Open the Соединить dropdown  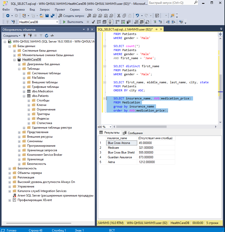tap(12, 36)
